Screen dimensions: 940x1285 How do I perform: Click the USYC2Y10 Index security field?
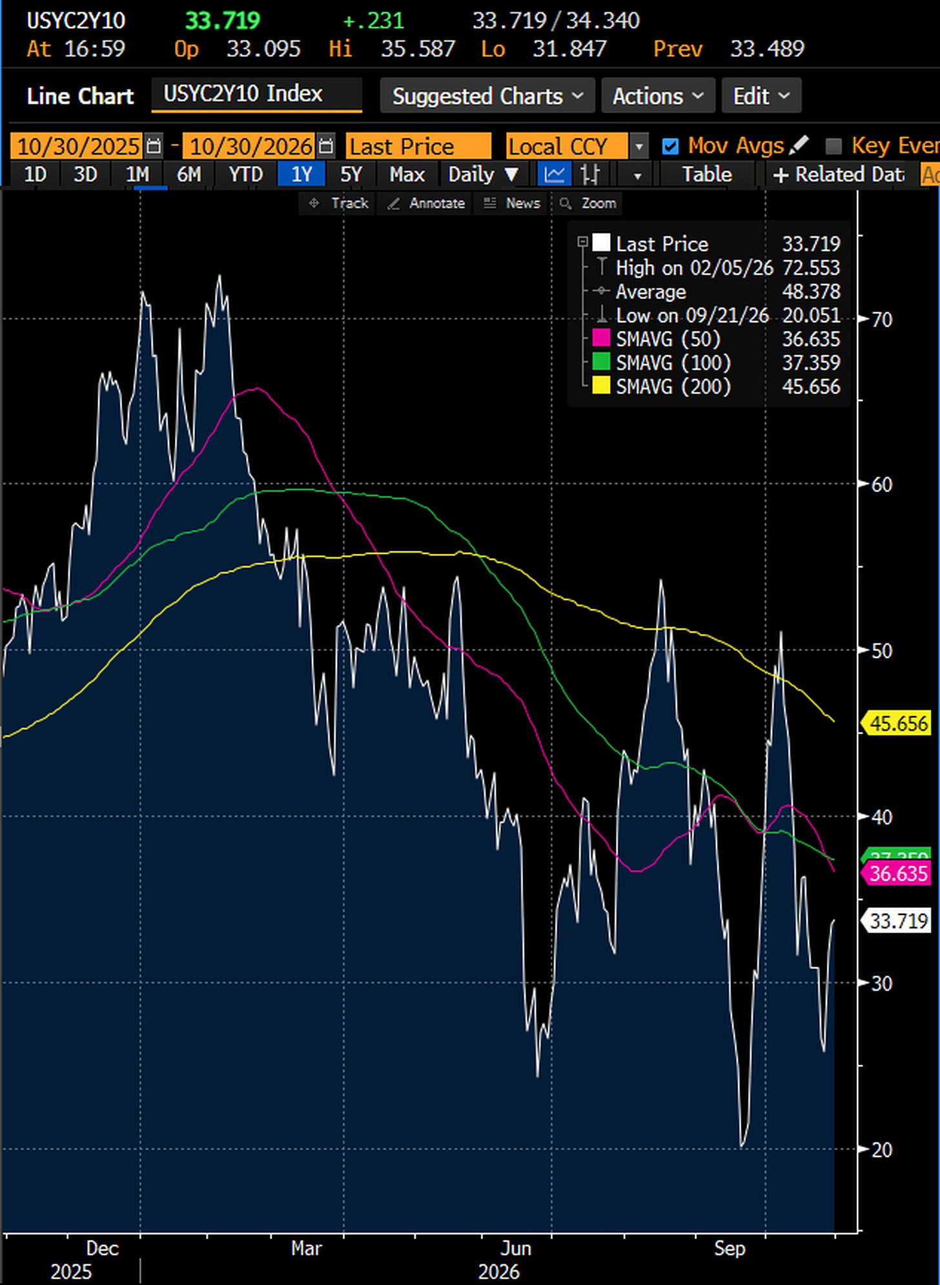(256, 94)
